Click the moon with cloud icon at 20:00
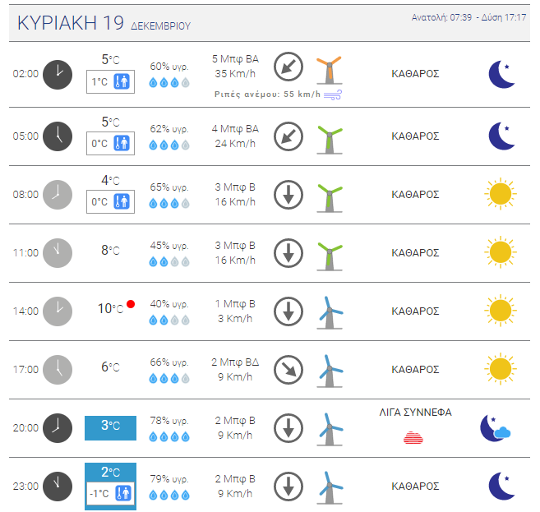The height and width of the screenshot is (512, 540). pyautogui.click(x=496, y=428)
